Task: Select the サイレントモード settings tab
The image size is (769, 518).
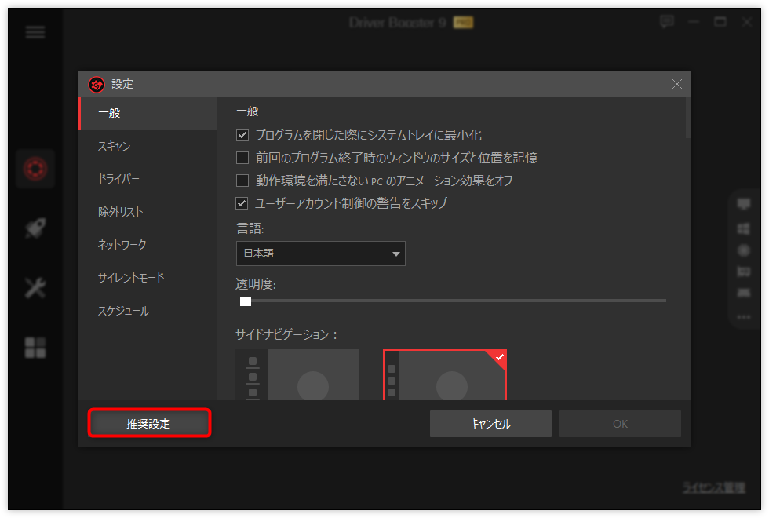Action: click(148, 278)
